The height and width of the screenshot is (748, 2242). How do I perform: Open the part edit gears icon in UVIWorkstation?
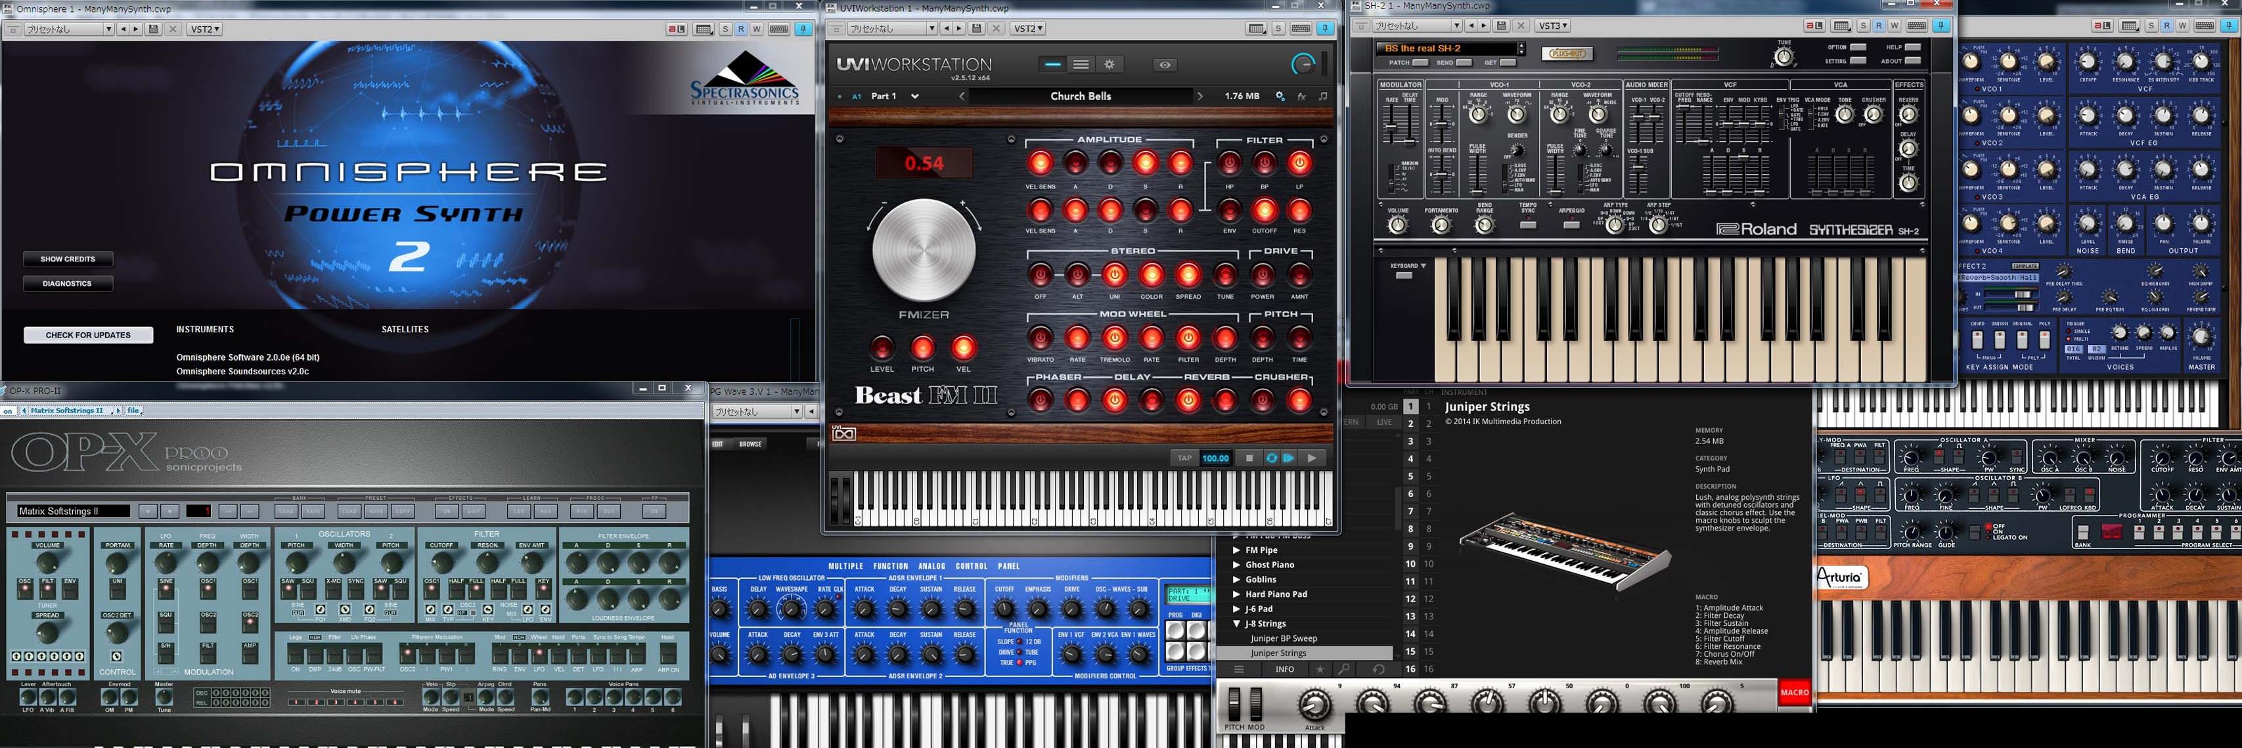[1280, 97]
